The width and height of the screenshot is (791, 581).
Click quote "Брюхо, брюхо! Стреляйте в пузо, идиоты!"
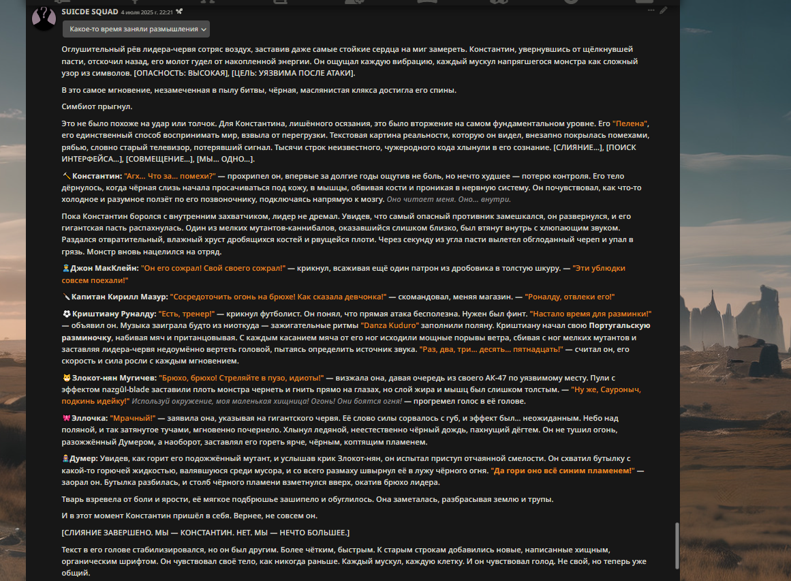[241, 378]
